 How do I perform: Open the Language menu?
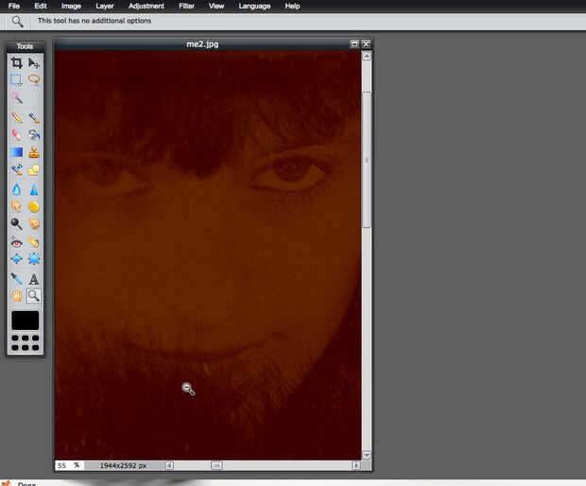pos(254,6)
